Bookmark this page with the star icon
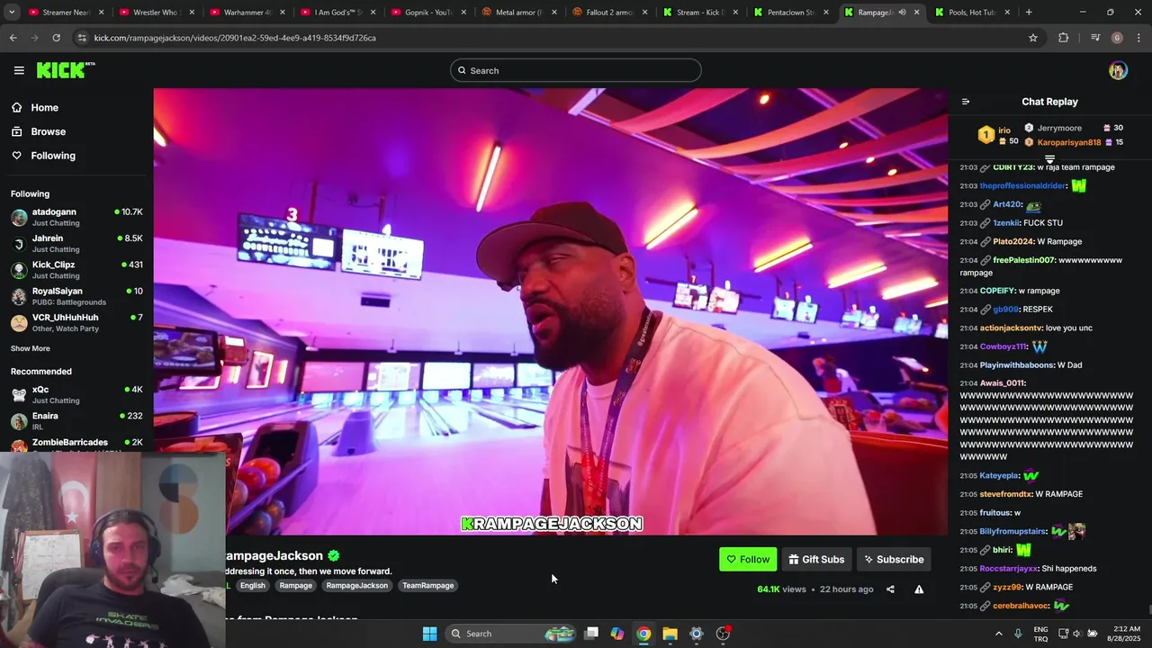Viewport: 1152px width, 648px height. 1033,38
